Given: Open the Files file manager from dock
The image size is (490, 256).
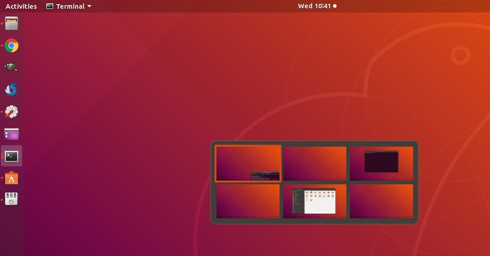Looking at the screenshot, I should (x=12, y=23).
